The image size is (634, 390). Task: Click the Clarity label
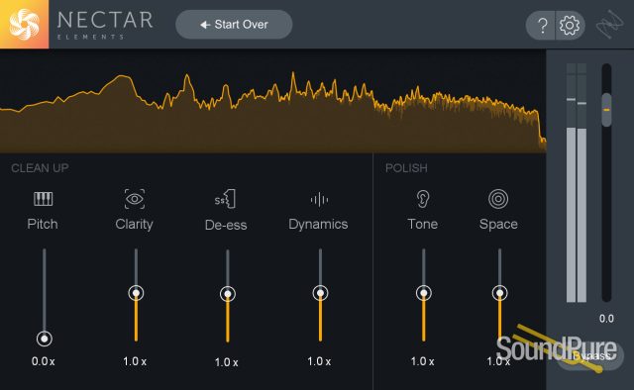(135, 225)
